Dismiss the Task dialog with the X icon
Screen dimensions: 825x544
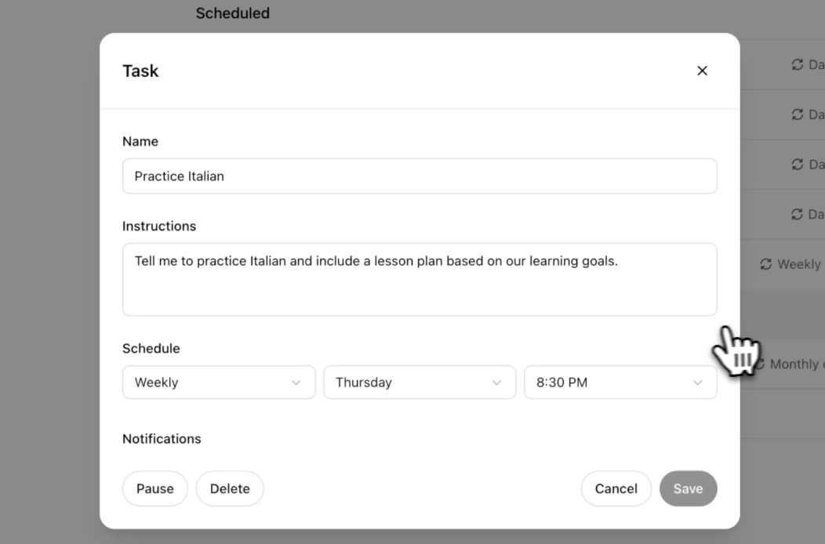pyautogui.click(x=702, y=71)
